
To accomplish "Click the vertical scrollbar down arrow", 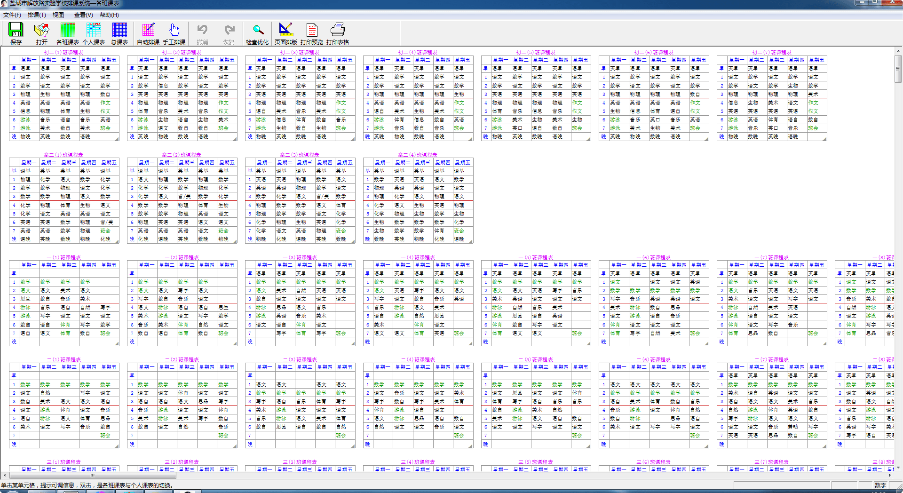I will [898, 468].
